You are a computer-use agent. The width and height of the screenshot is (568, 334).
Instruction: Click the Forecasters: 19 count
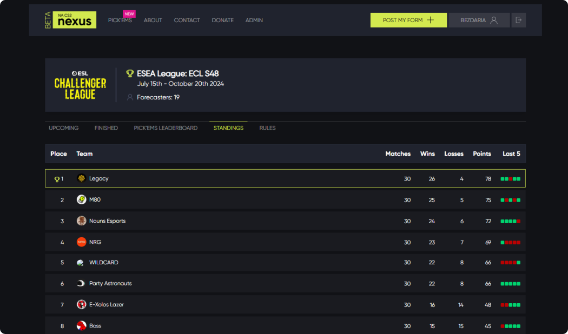pyautogui.click(x=158, y=97)
